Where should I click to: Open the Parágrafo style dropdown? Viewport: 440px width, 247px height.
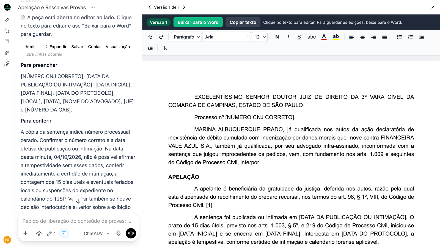[x=186, y=37]
